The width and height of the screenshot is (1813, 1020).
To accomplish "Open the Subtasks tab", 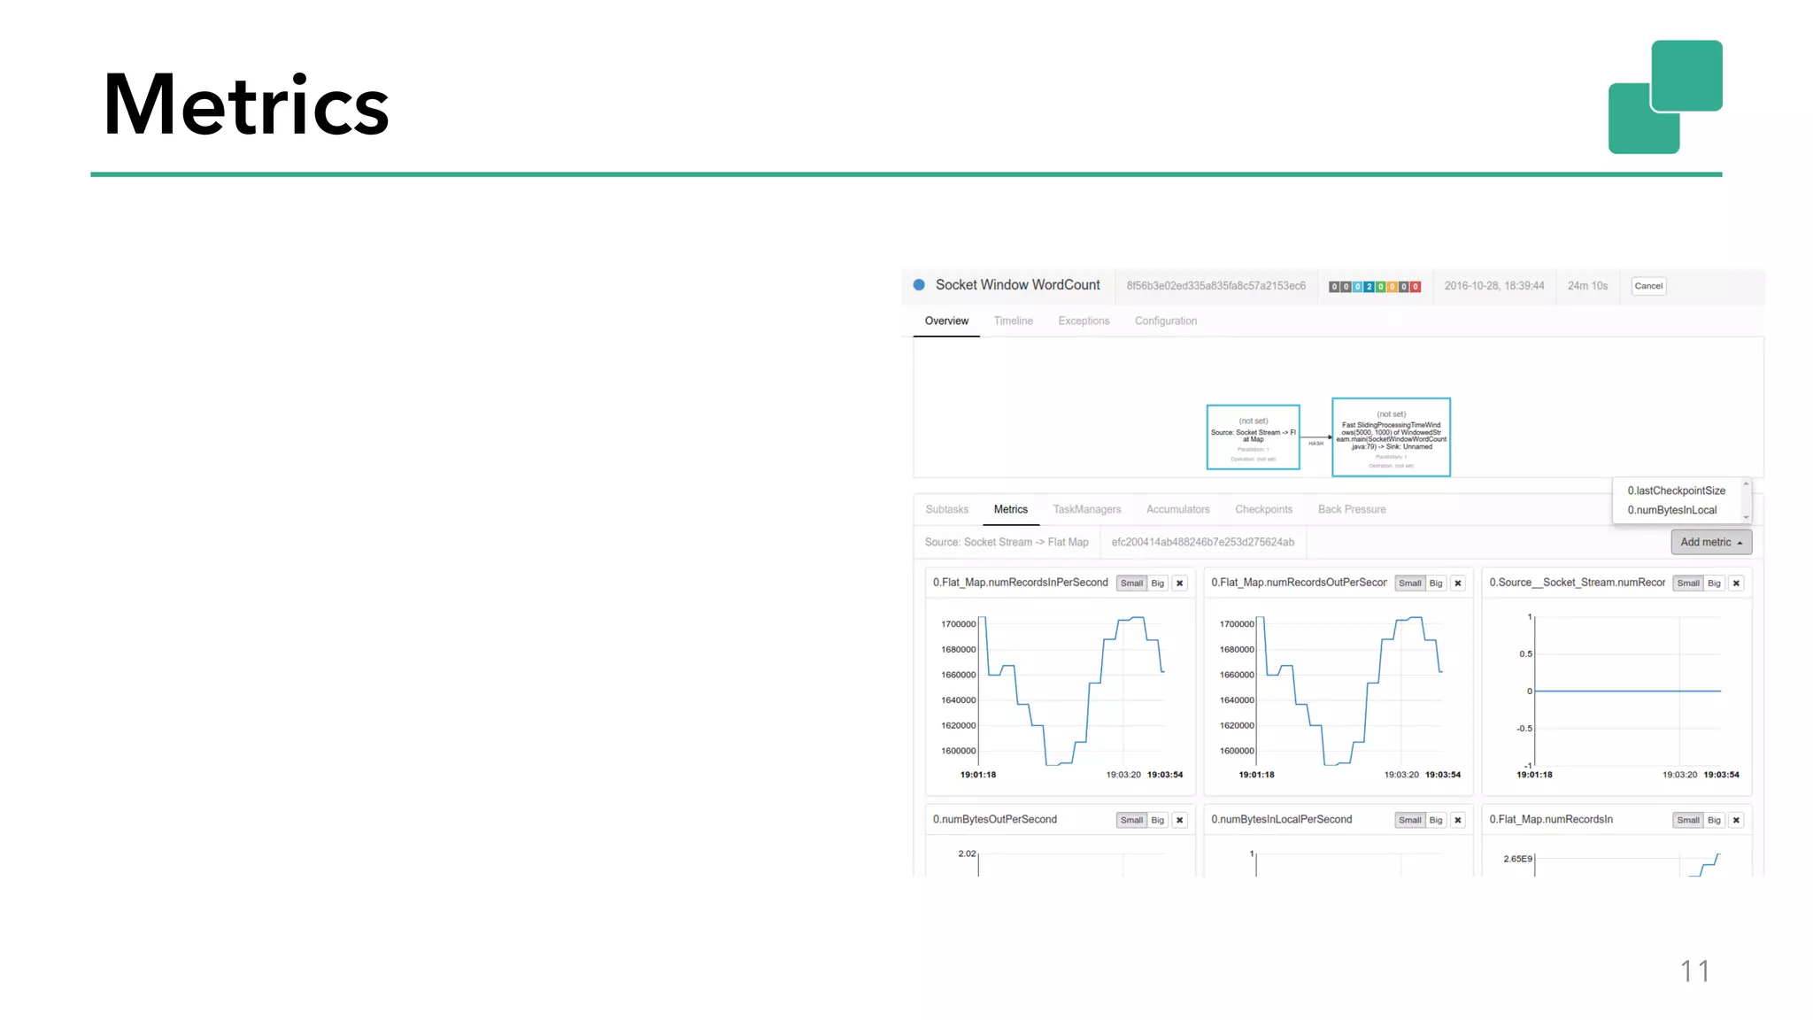I will coord(946,510).
